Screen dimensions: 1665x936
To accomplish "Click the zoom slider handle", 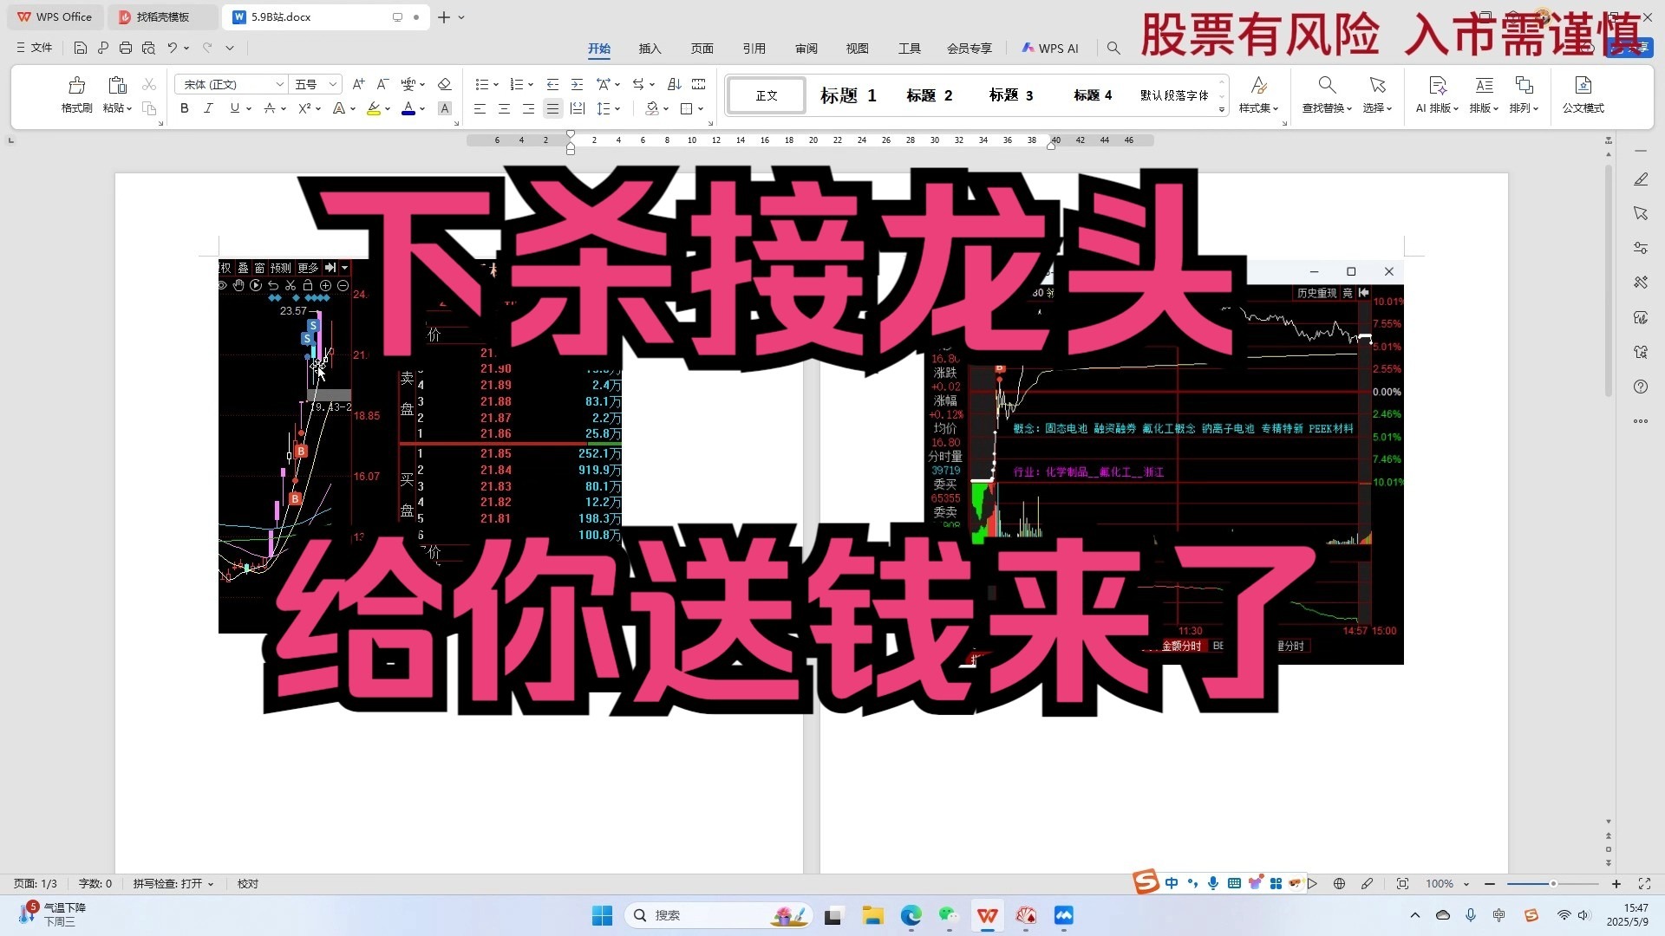I will [x=1553, y=884].
